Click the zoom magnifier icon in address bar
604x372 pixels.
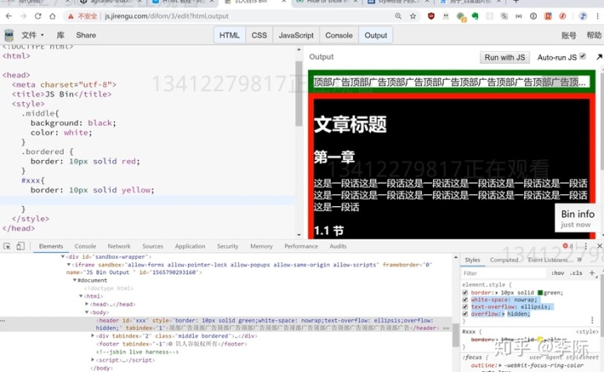click(398, 16)
